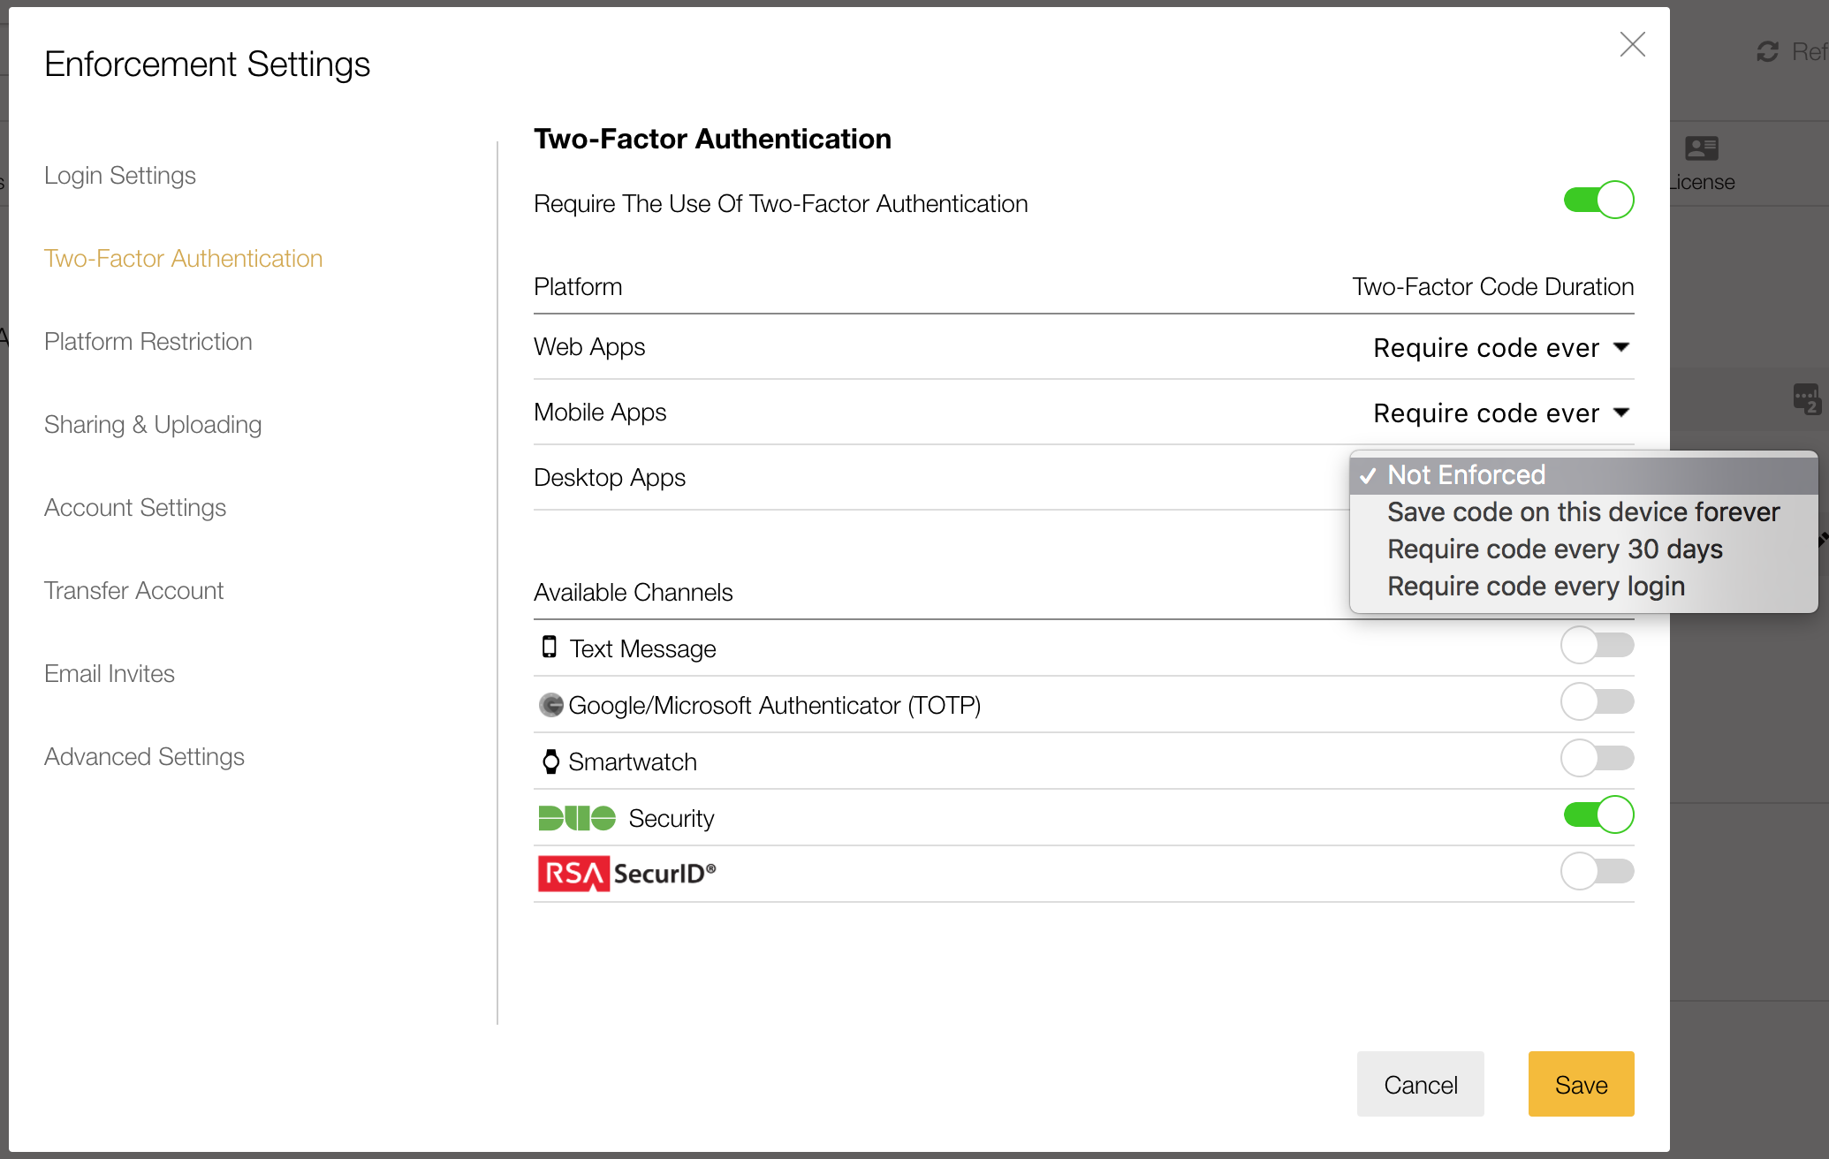Click the License icon on the right panel
Image resolution: width=1829 pixels, height=1159 pixels.
click(x=1702, y=148)
